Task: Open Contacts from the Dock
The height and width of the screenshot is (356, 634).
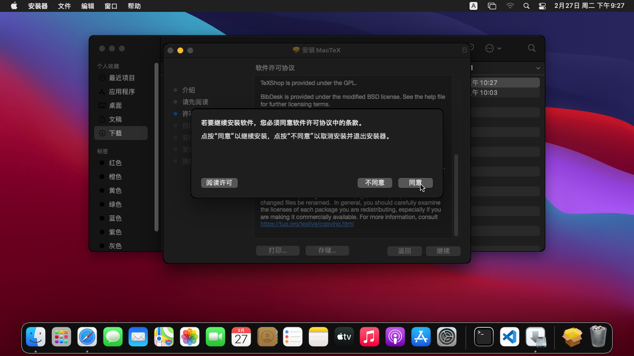Action: point(267,337)
